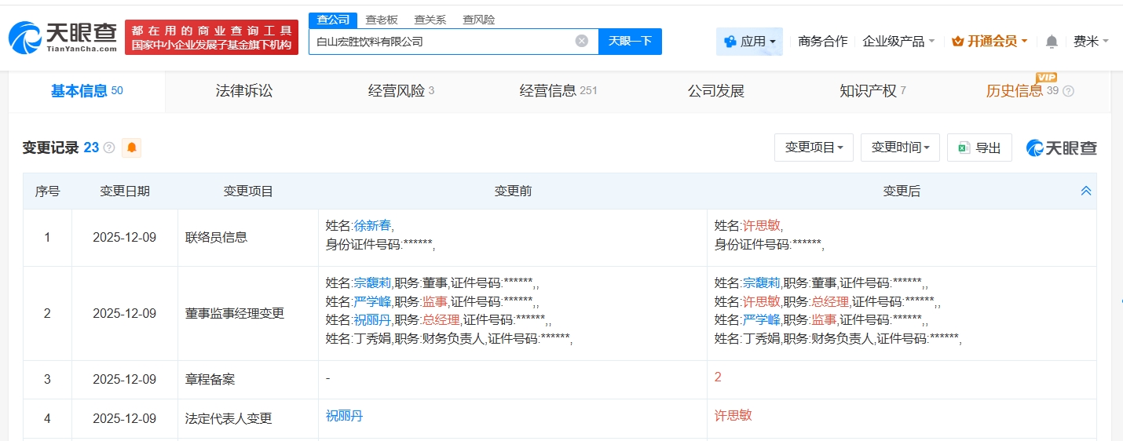
Task: Open the 开通会员 membership dropdown
Action: tap(989, 42)
